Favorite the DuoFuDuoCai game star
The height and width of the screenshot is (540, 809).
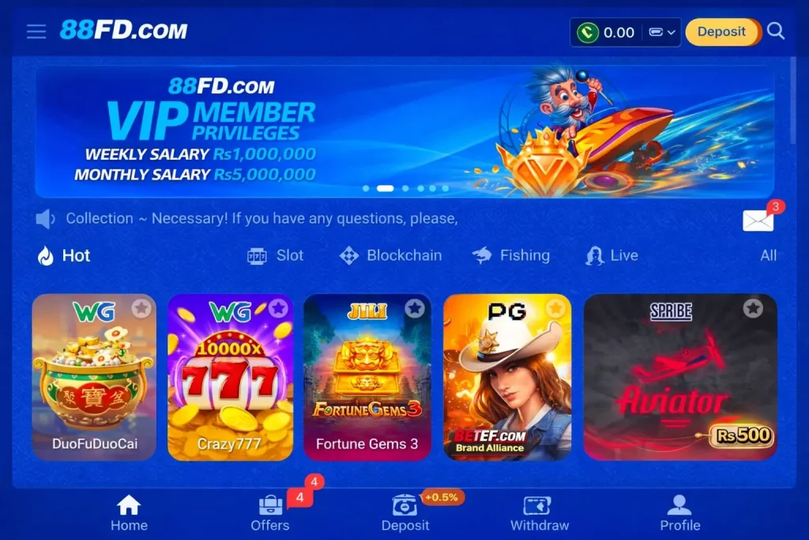(141, 308)
